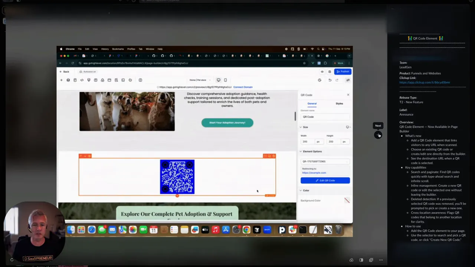Click the refresh icon at bottom left
Image resolution: width=475 pixels, height=267 pixels.
tap(12, 260)
